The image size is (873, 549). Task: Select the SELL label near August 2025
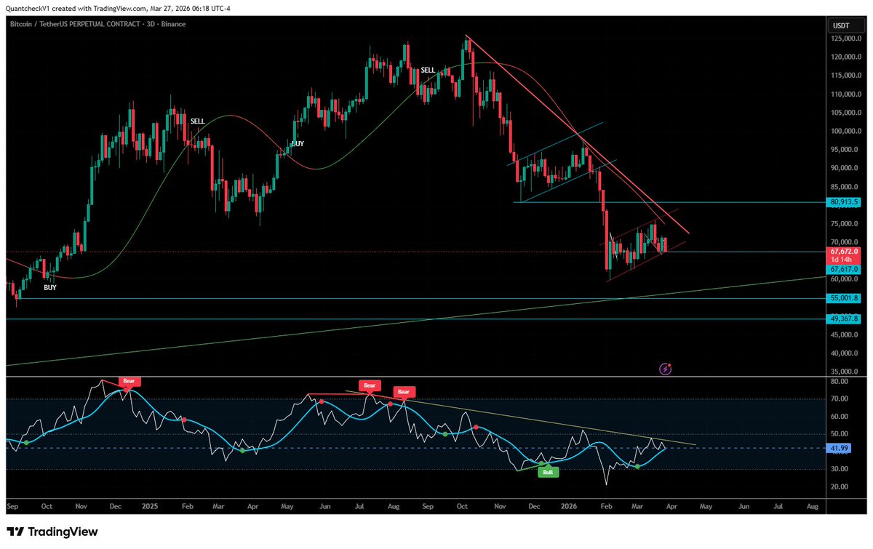tap(428, 70)
